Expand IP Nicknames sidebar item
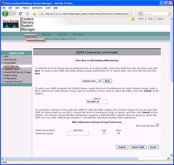The height and width of the screenshot is (165, 174). click(x=16, y=79)
